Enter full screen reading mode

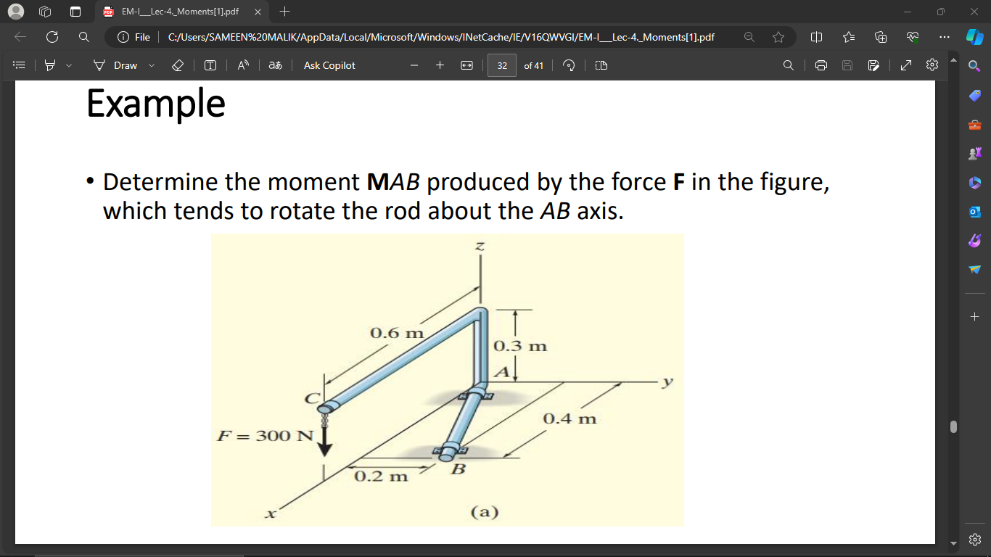point(905,65)
